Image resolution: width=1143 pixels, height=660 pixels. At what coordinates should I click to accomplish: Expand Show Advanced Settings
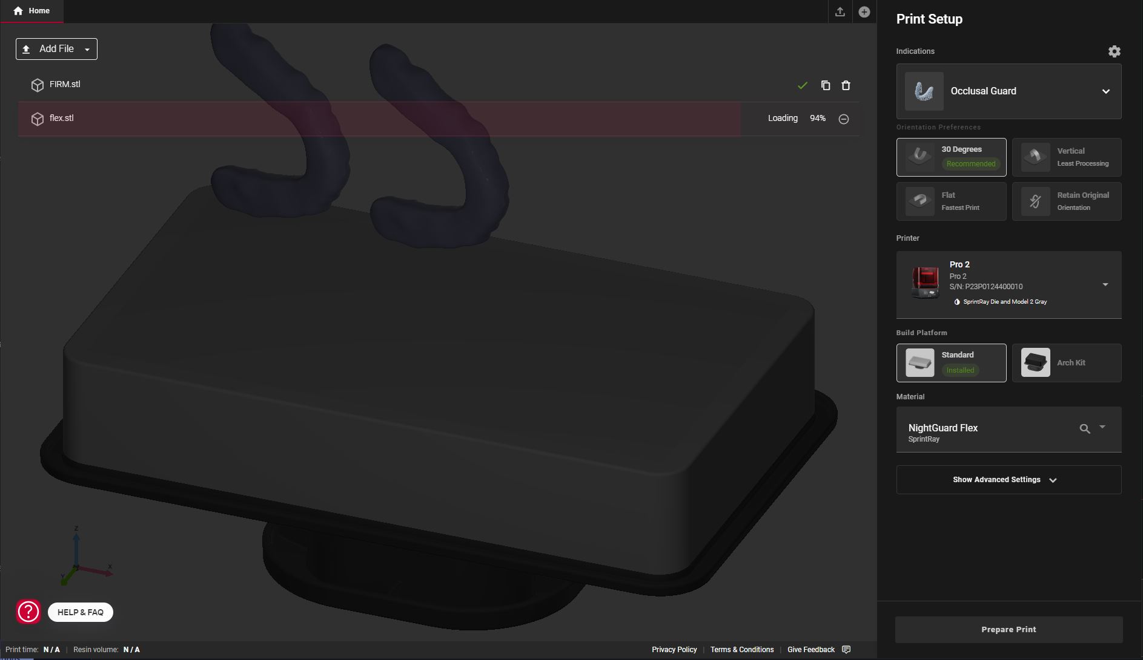click(x=1009, y=480)
